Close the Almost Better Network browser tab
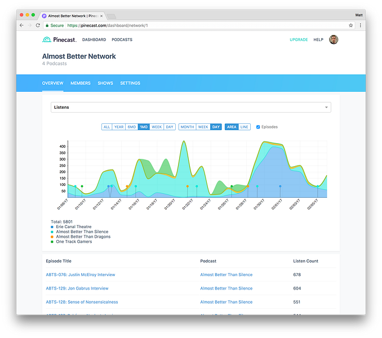 [101, 16]
